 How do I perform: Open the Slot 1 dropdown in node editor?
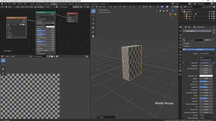click(x=50, y=7)
